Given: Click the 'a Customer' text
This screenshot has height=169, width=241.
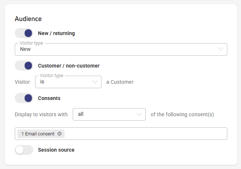Looking at the screenshot, I should (x=120, y=82).
